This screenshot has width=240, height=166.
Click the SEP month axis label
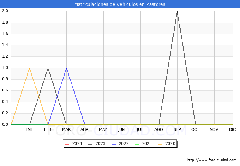pos(177,129)
